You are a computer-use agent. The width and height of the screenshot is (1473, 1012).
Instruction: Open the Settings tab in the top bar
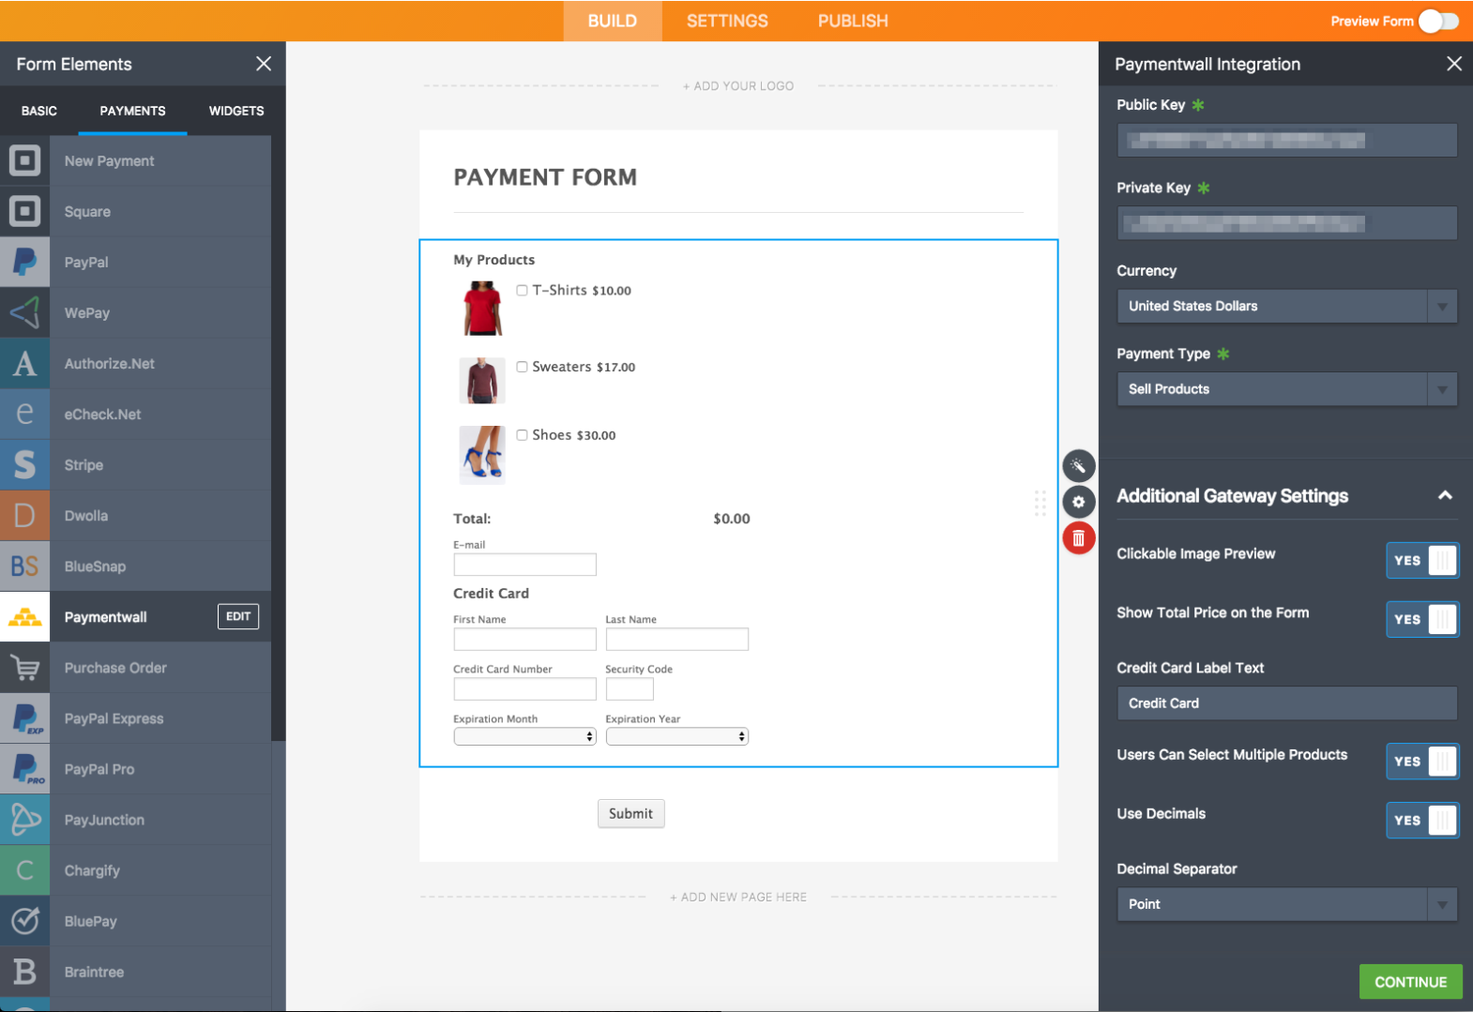[x=727, y=21]
